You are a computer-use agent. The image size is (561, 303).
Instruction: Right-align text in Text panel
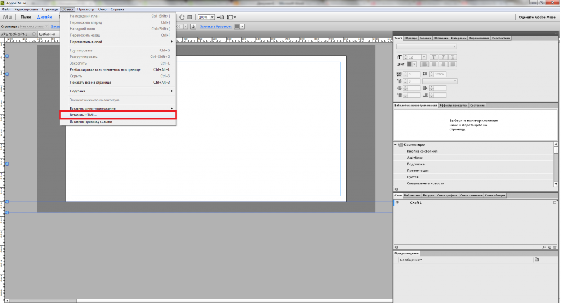pos(442,65)
